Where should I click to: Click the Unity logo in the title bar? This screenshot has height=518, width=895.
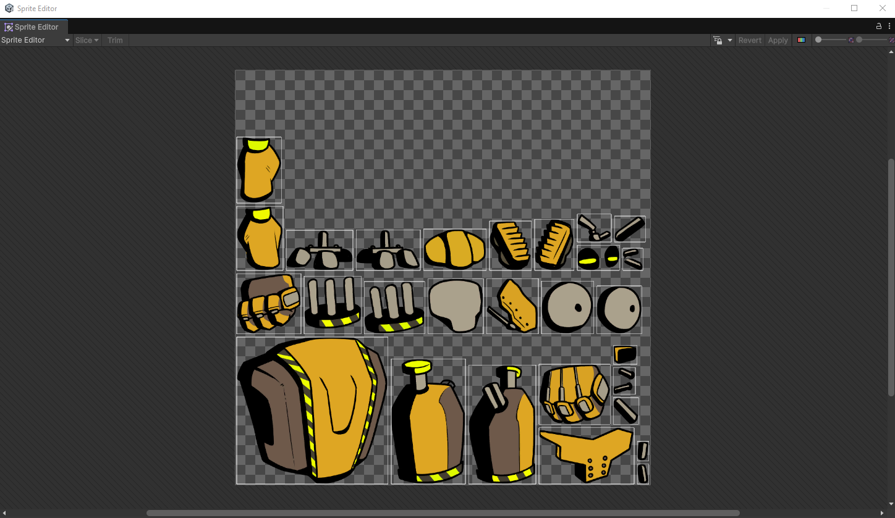click(x=9, y=9)
